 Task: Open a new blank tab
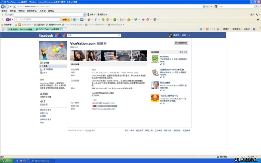pyautogui.click(x=65, y=29)
